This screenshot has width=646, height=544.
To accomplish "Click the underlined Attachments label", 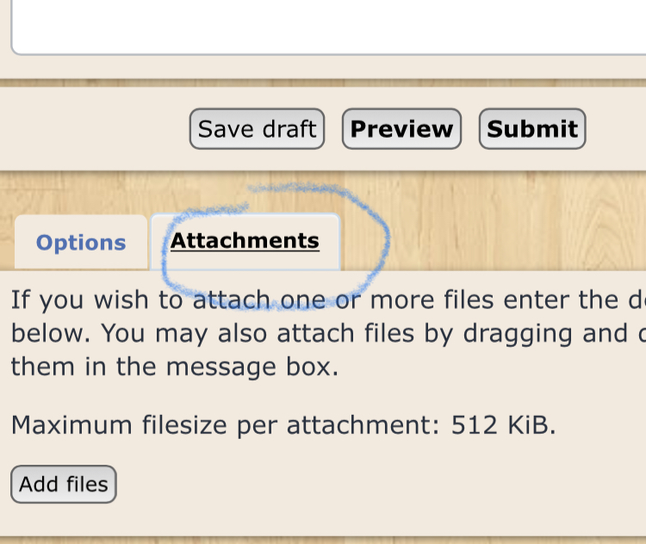I will [245, 240].
